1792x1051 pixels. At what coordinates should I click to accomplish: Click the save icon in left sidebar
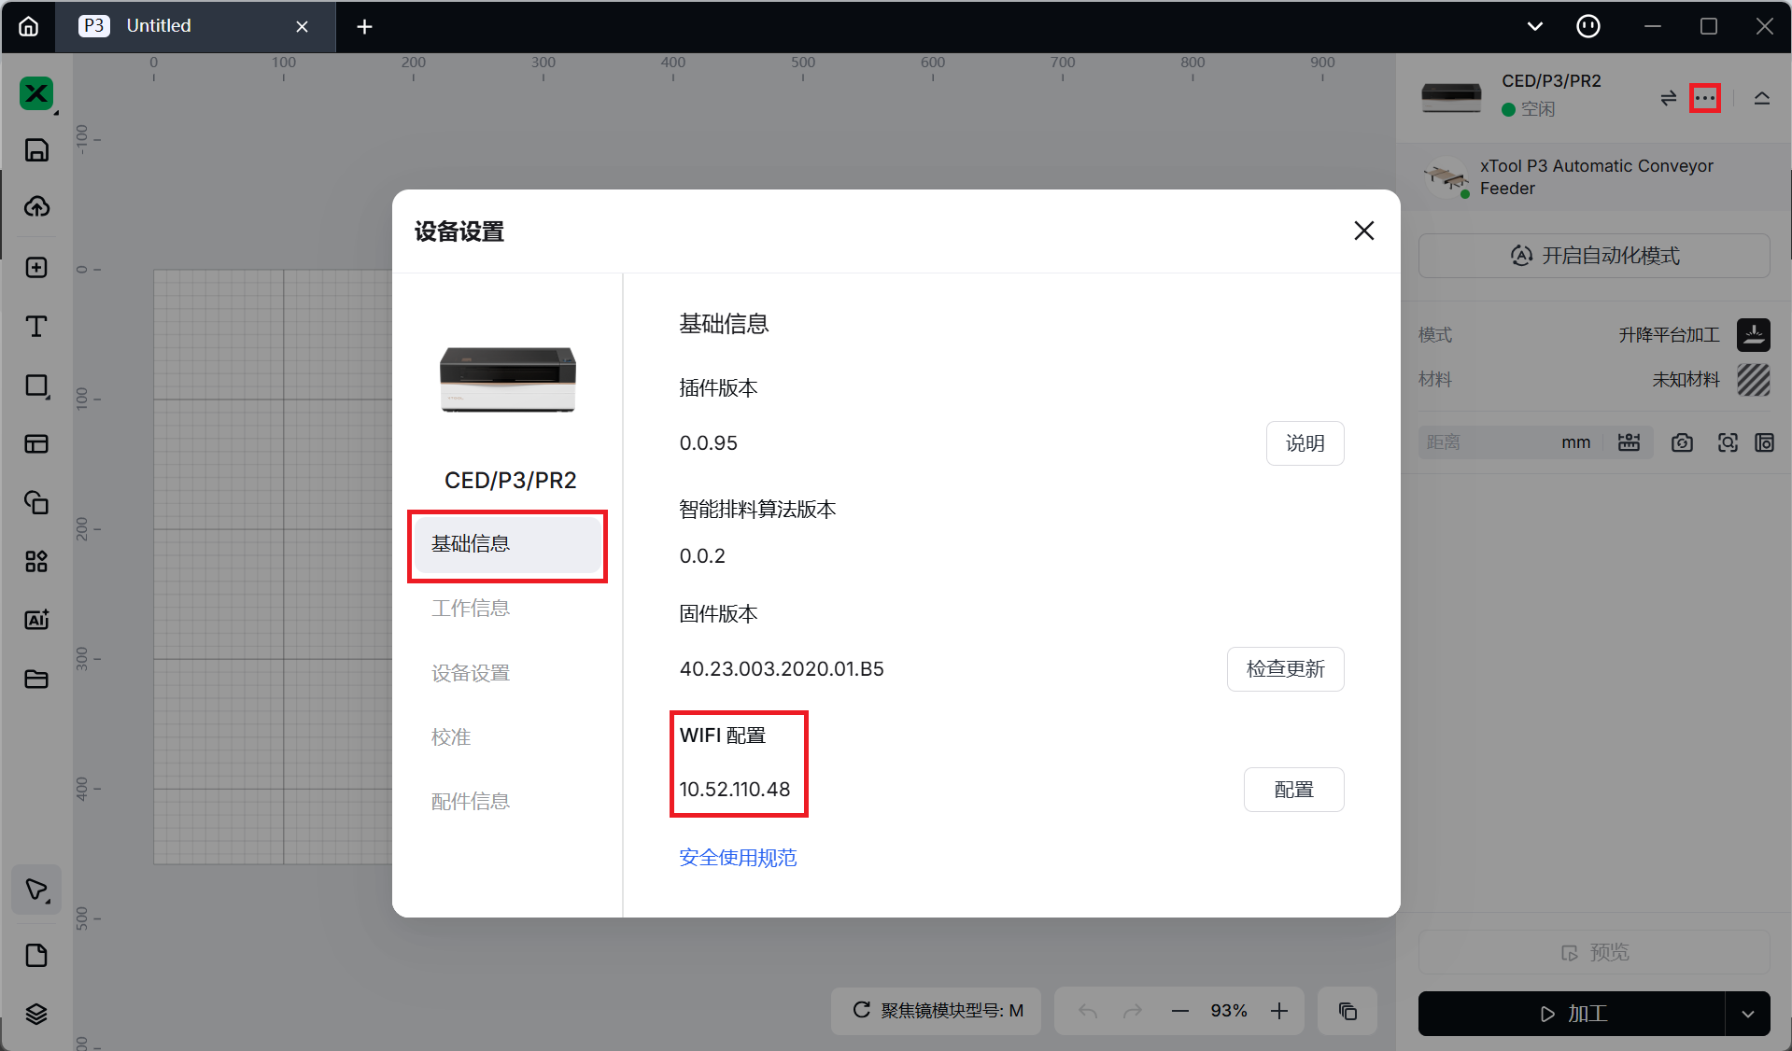[36, 150]
